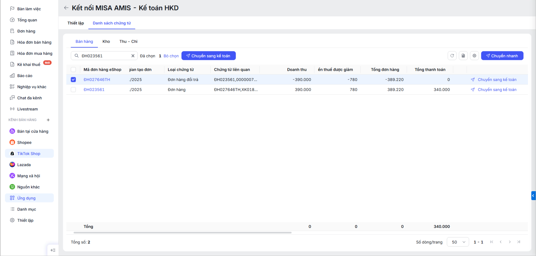The image size is (536, 256).
Task: Clear the search field text
Action: click(133, 56)
